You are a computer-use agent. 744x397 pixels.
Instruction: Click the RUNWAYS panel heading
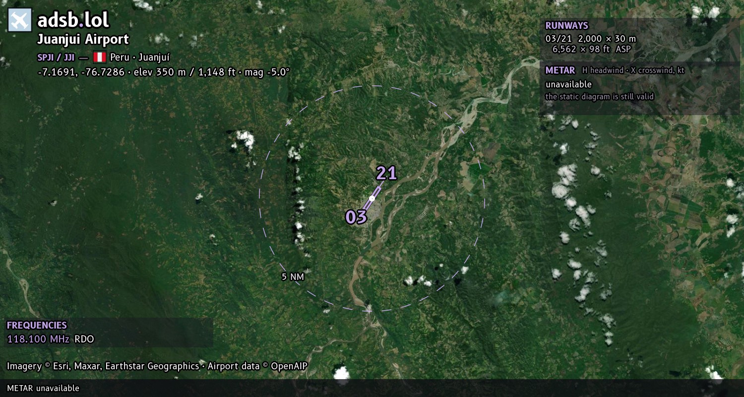point(566,26)
